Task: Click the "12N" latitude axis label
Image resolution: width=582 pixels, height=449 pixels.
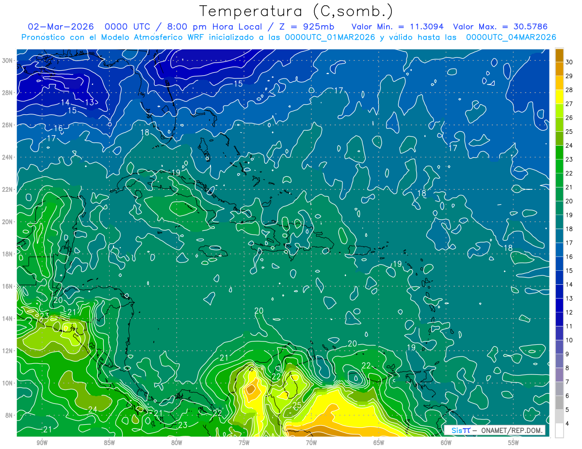Action: (x=7, y=351)
